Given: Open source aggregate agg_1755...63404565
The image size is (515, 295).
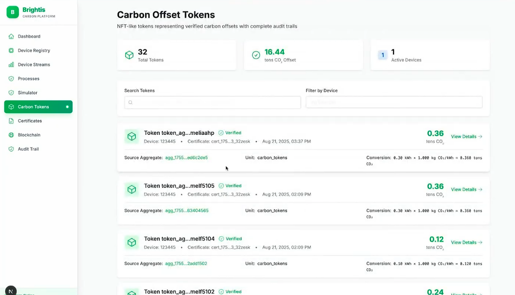Looking at the screenshot, I should [187, 210].
